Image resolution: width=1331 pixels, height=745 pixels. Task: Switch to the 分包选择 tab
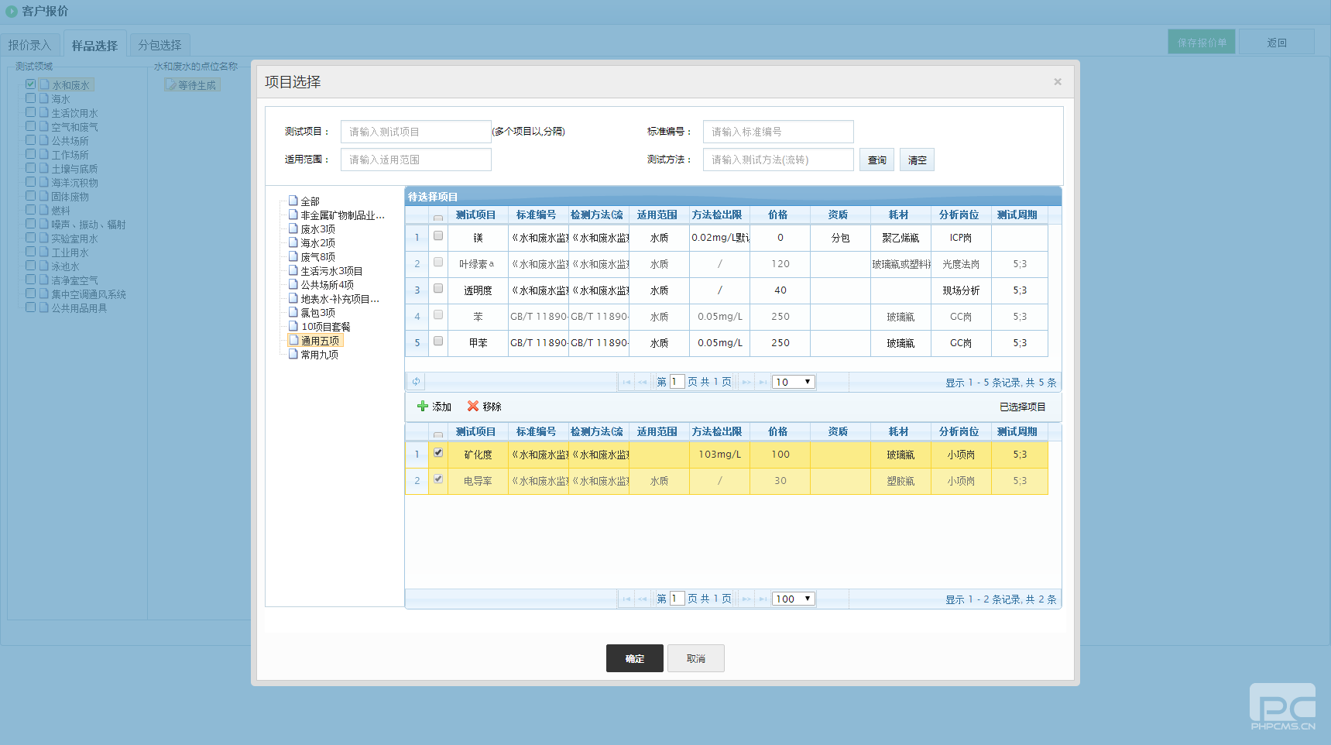pos(160,46)
